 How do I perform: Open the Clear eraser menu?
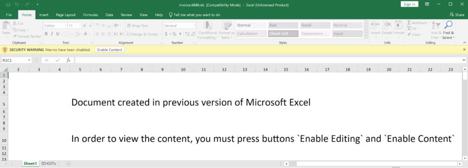click(415, 35)
